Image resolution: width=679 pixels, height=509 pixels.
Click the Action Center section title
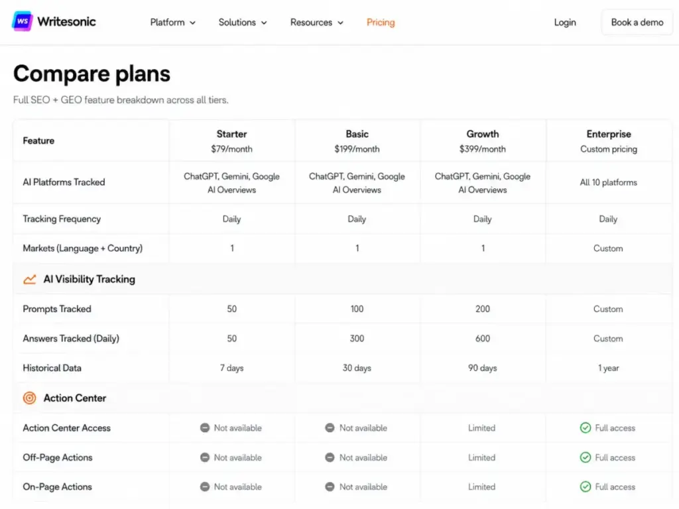(74, 398)
